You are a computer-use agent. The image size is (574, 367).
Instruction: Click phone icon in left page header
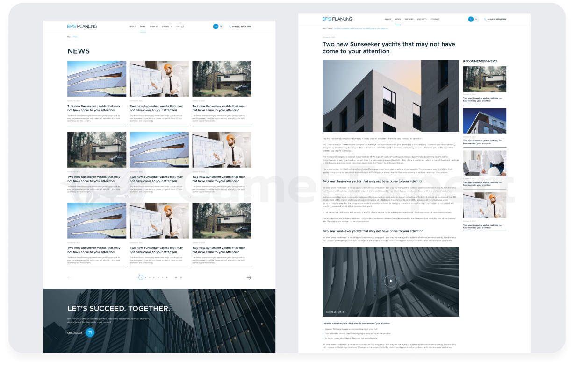(230, 27)
